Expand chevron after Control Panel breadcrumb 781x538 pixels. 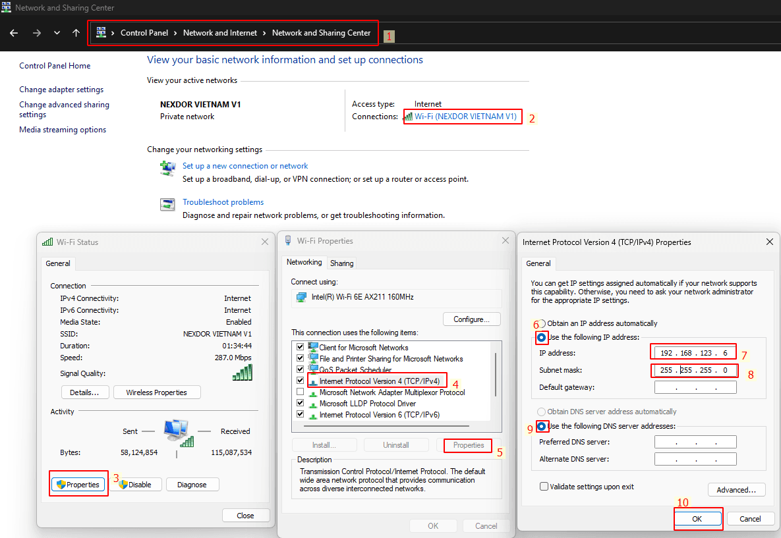pyautogui.click(x=175, y=33)
